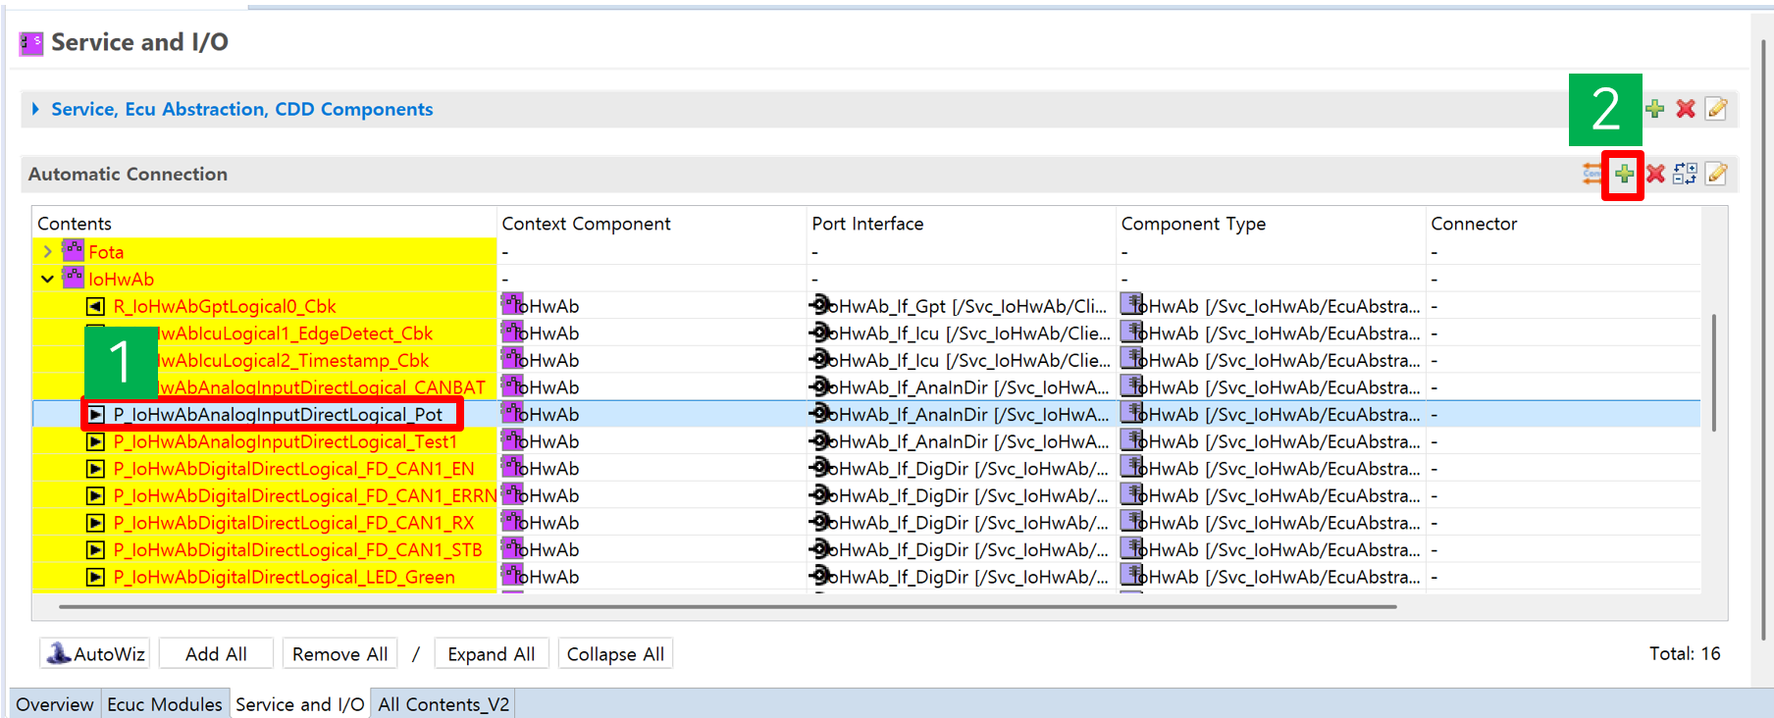Click the selection grid icon in Automatic Connection
This screenshot has height=718, width=1774.
1686,175
